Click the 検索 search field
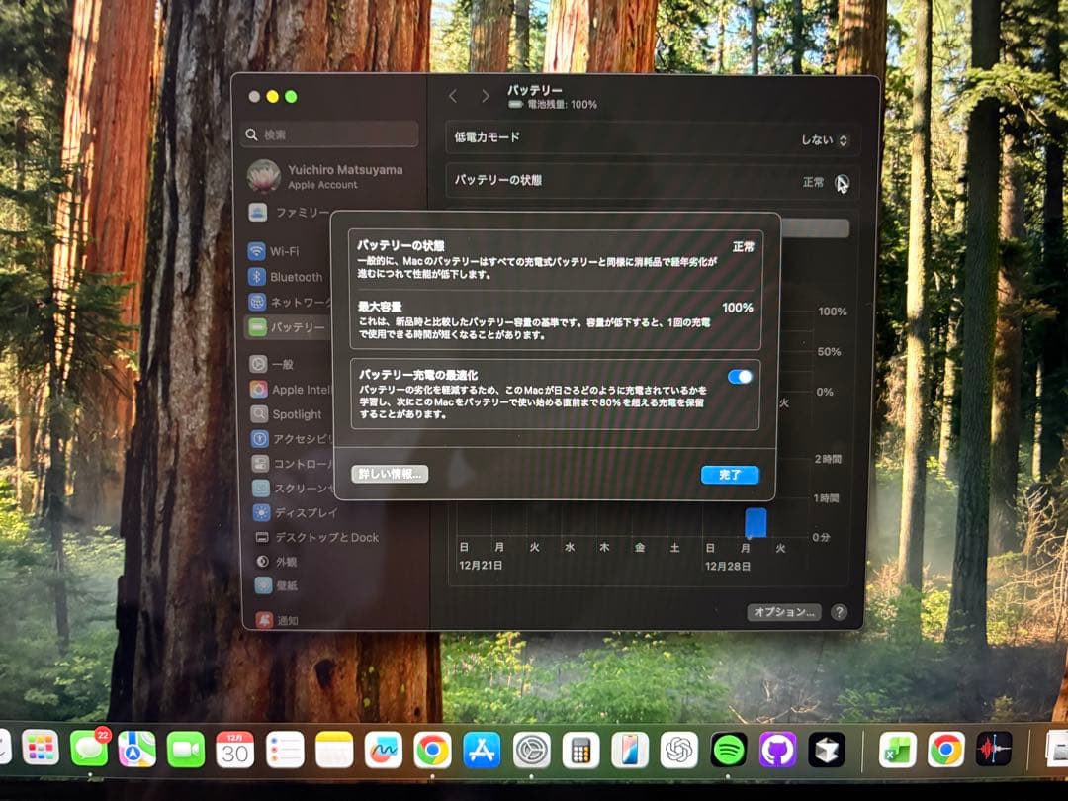 pos(326,133)
